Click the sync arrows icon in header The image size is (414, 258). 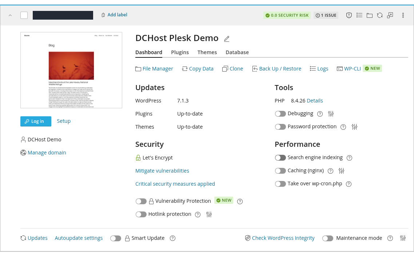click(x=380, y=15)
